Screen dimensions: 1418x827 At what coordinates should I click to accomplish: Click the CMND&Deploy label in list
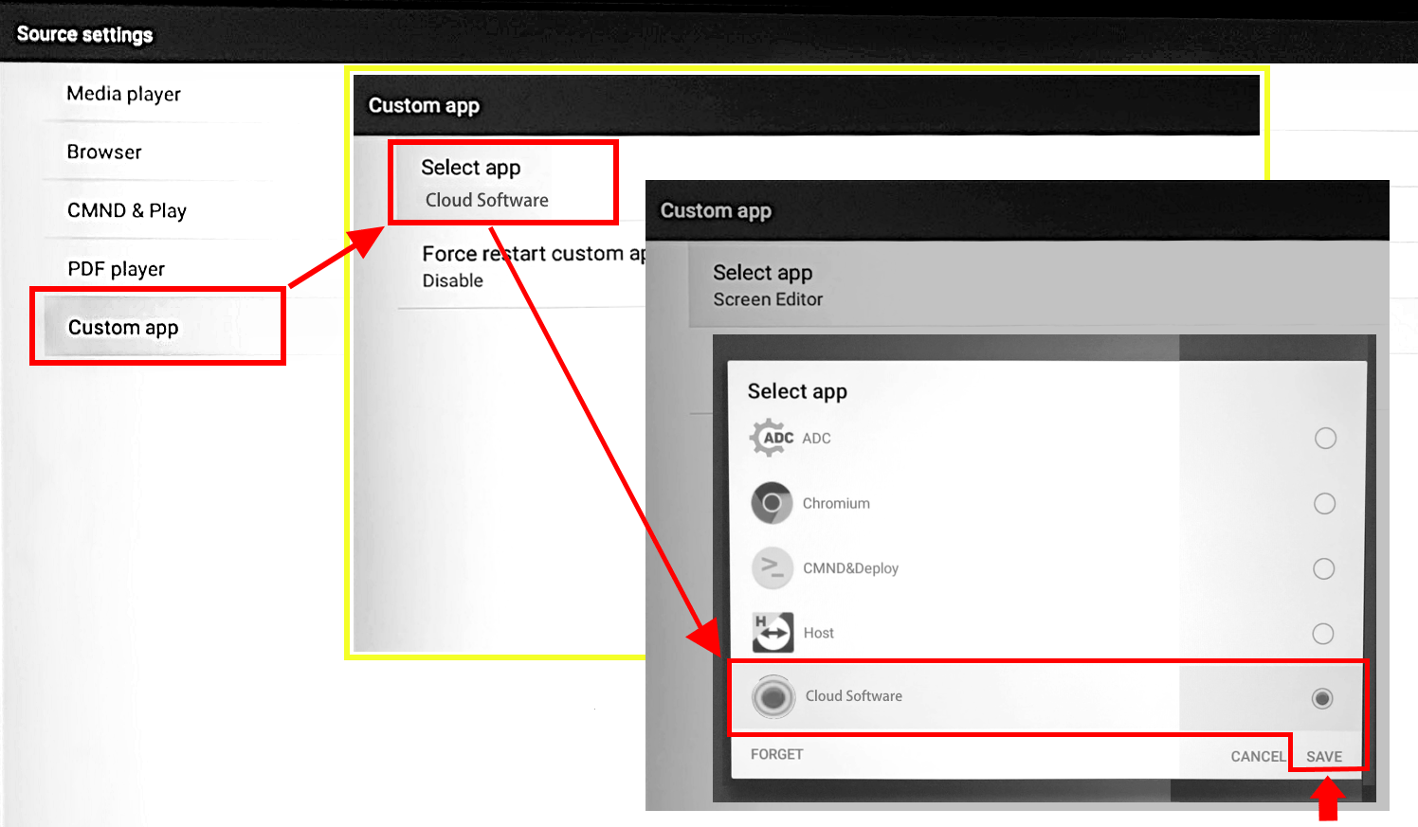tap(850, 568)
